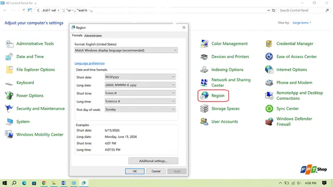
Task: Open the System icon
Action: tap(9, 122)
